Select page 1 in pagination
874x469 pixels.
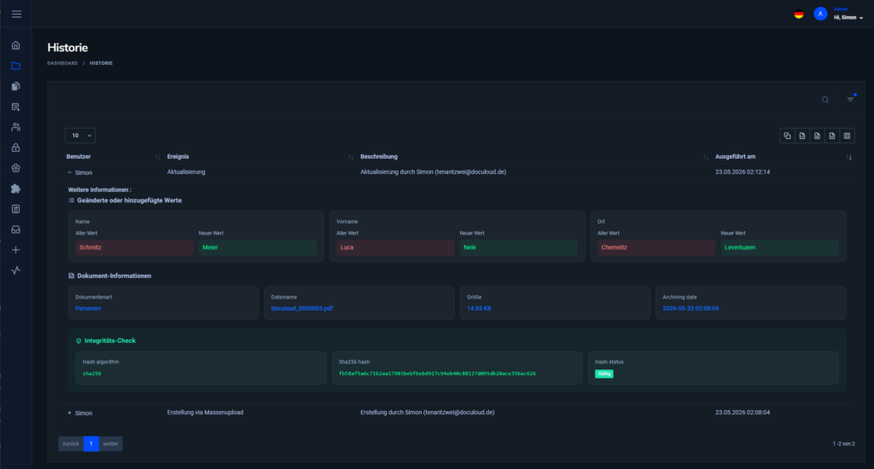coord(90,444)
